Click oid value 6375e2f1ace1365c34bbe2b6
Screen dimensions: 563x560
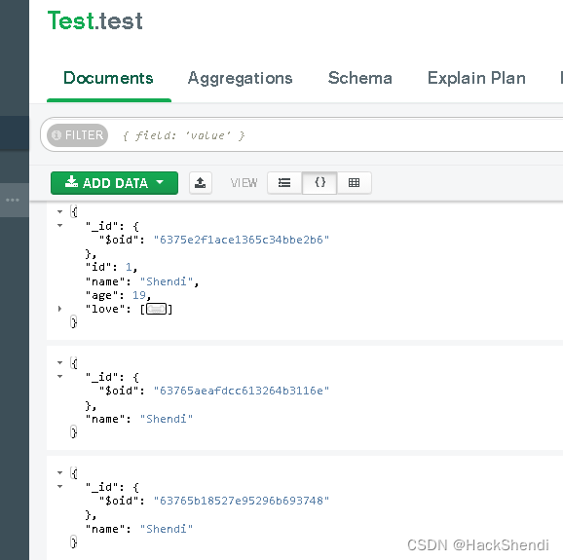pyautogui.click(x=242, y=240)
